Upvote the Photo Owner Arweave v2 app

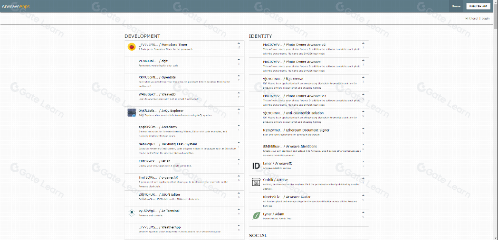[x=363, y=43]
